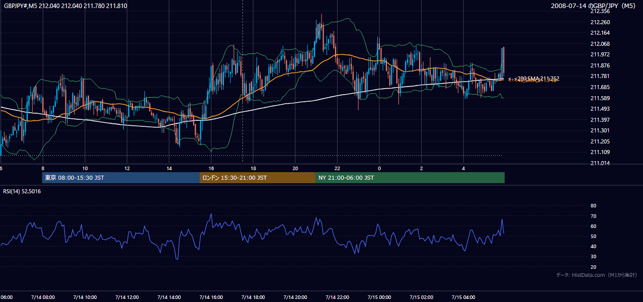Click price axis label 211.205
643x302 pixels.
pyautogui.click(x=600, y=141)
